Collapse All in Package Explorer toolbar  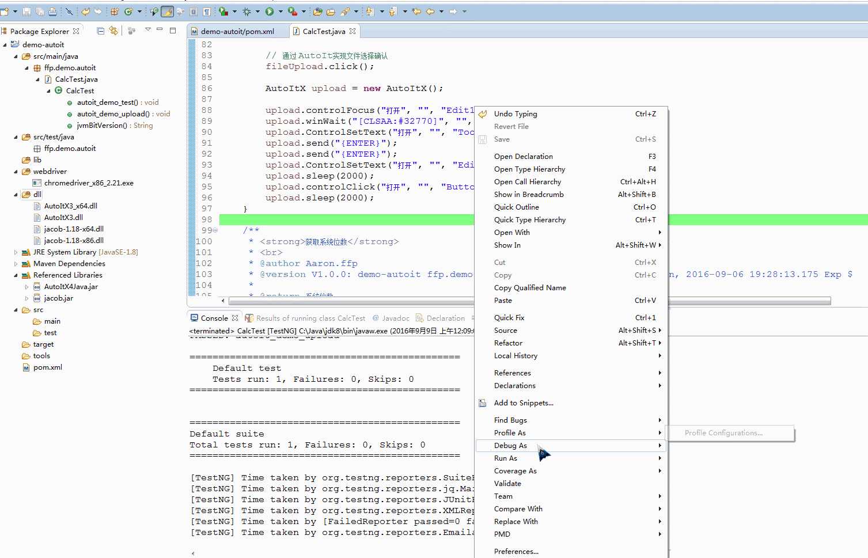[x=100, y=31]
